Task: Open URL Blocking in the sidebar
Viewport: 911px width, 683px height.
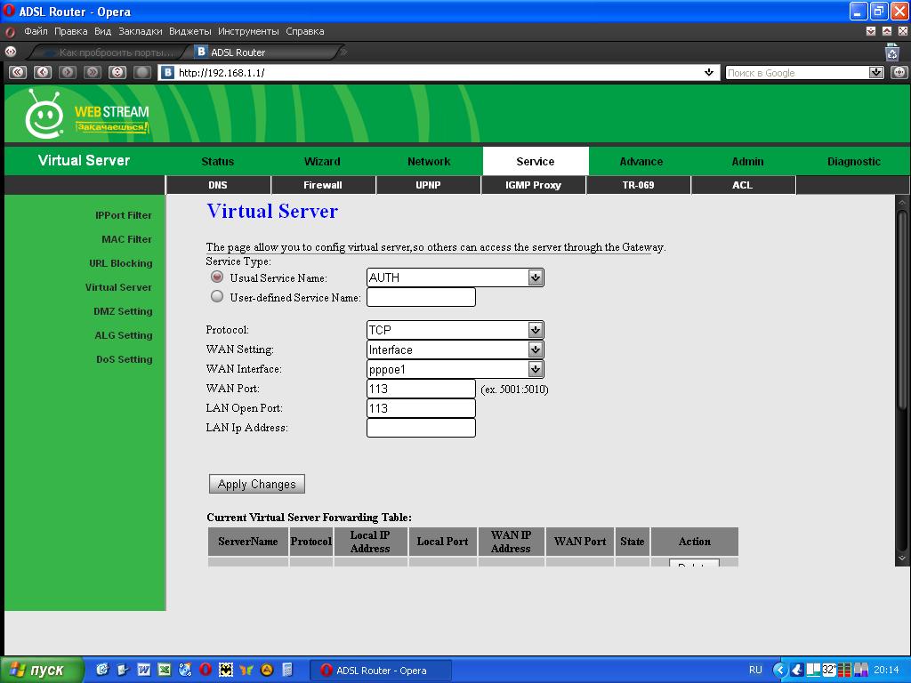Action: coord(121,263)
